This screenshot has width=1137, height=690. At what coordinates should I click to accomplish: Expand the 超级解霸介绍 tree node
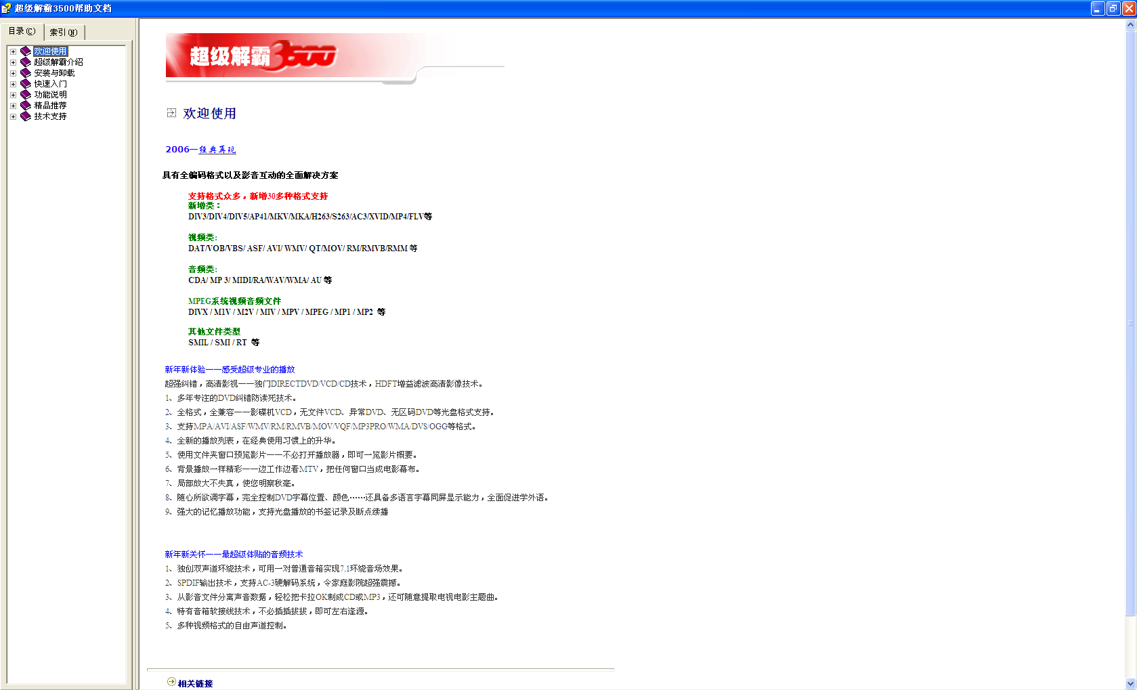tap(13, 62)
